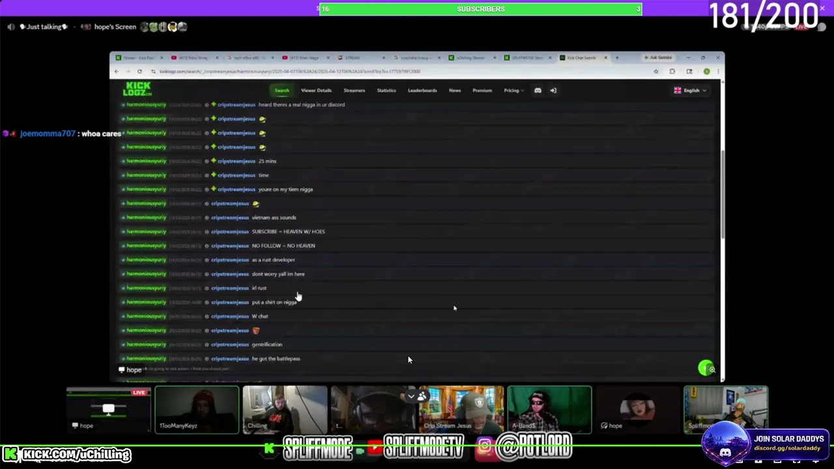
Task: Click 'cripstreamjesus' in the '25 mins' row
Action: 237,161
